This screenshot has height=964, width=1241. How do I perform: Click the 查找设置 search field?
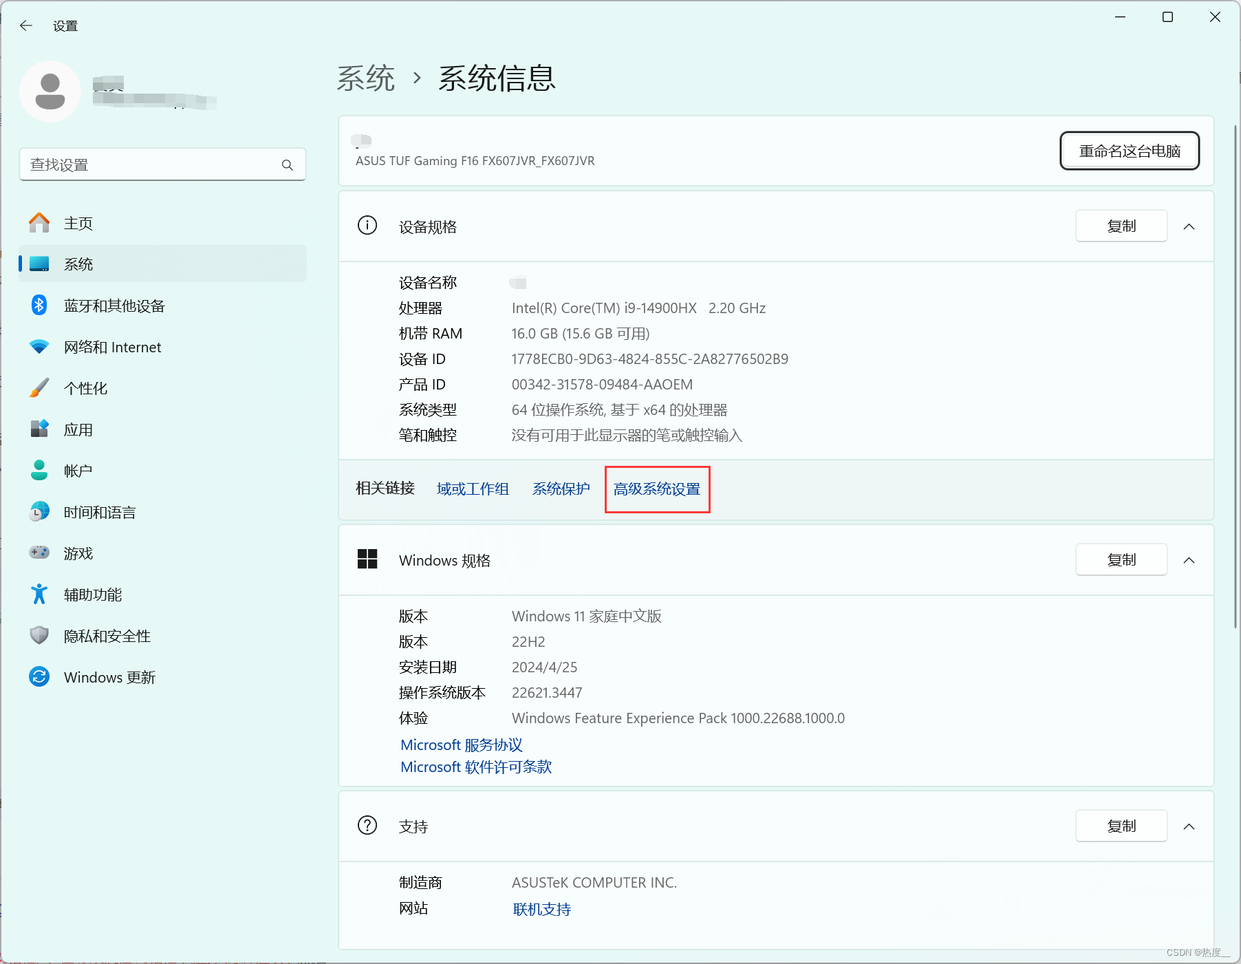click(162, 165)
